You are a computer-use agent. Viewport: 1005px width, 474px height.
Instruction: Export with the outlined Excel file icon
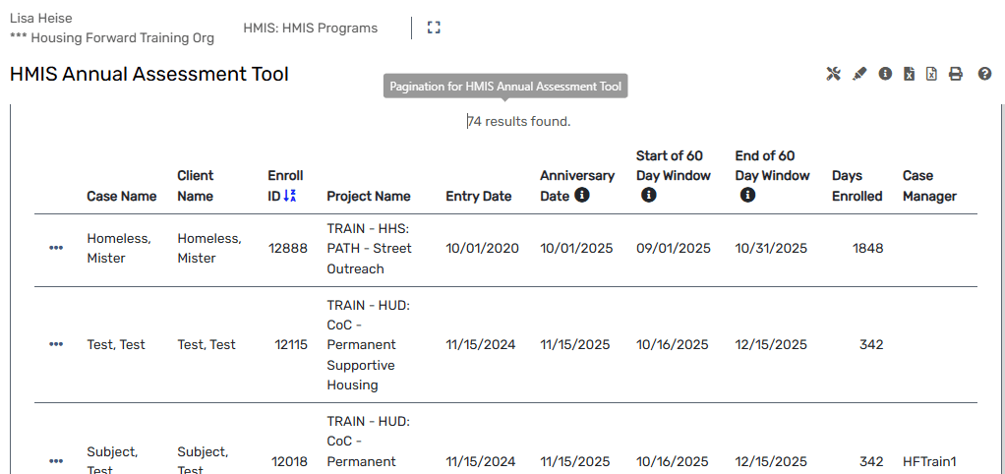[931, 74]
